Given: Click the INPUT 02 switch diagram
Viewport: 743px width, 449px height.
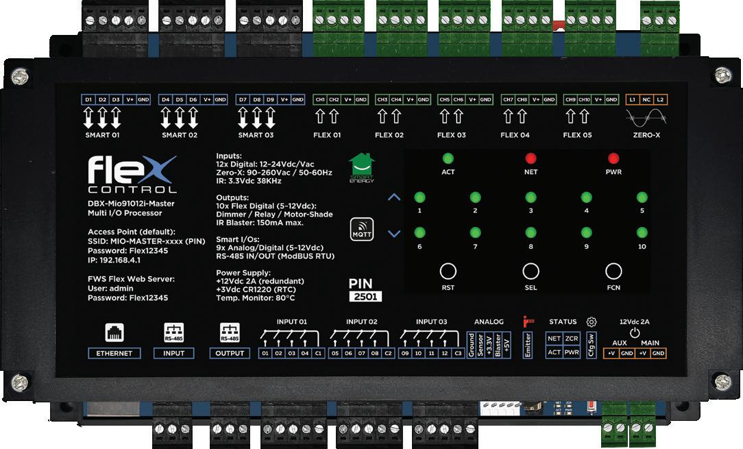Looking at the screenshot, I should pyautogui.click(x=360, y=338).
